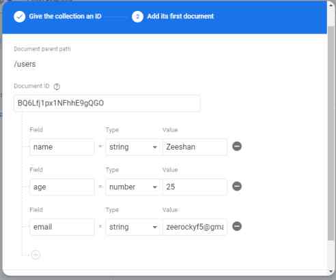Remove the age field row
The image size is (336, 280).
237,186
